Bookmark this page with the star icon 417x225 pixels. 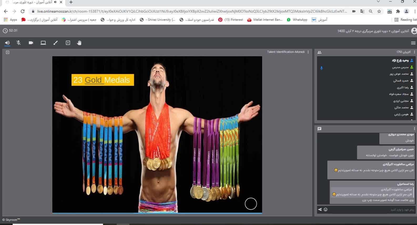(x=379, y=11)
